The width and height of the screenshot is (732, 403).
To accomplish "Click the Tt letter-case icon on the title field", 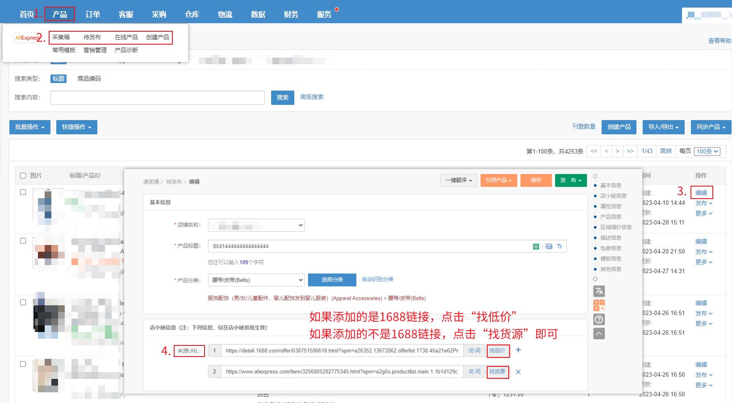I will [x=560, y=246].
